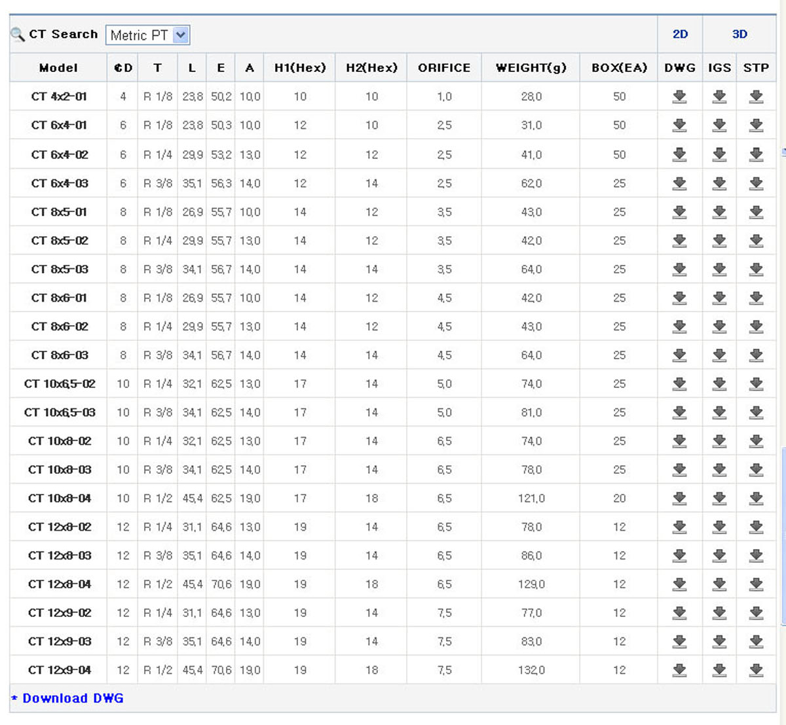Fetch STP file for CT 8x6-03
Image resolution: width=786 pixels, height=725 pixels.
tap(756, 355)
